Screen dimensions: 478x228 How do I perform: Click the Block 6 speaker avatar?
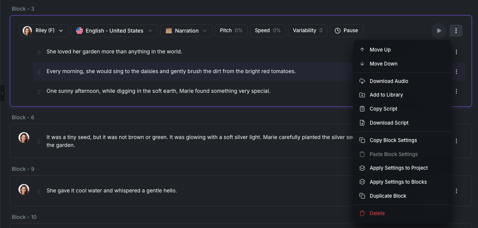(24, 137)
